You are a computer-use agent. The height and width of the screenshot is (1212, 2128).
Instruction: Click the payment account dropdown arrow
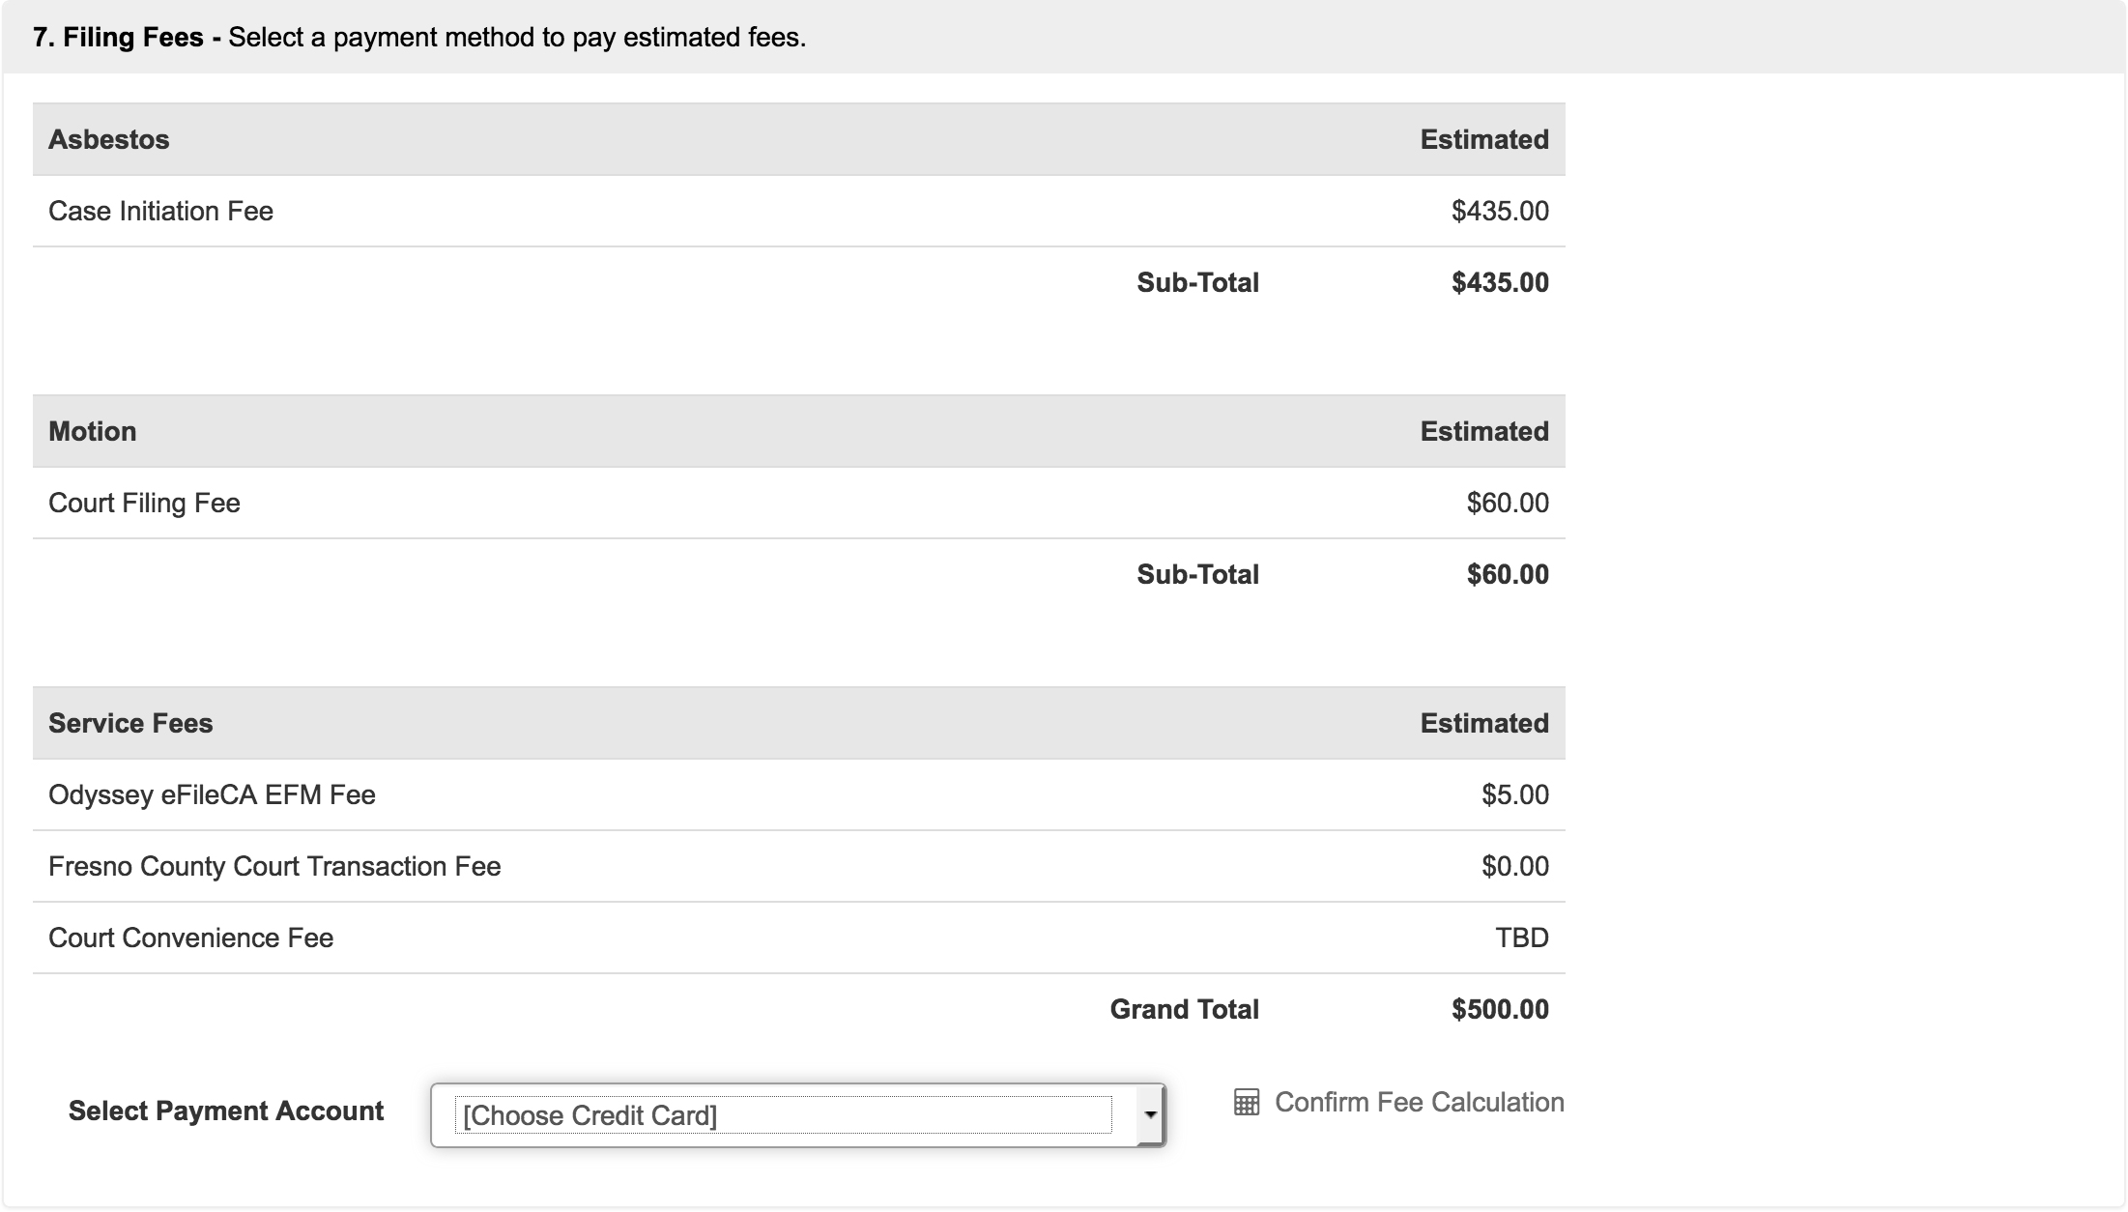point(1150,1115)
